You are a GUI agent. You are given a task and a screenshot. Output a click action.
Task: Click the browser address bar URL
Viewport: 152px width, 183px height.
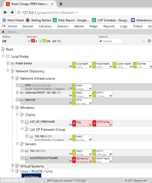point(50,13)
